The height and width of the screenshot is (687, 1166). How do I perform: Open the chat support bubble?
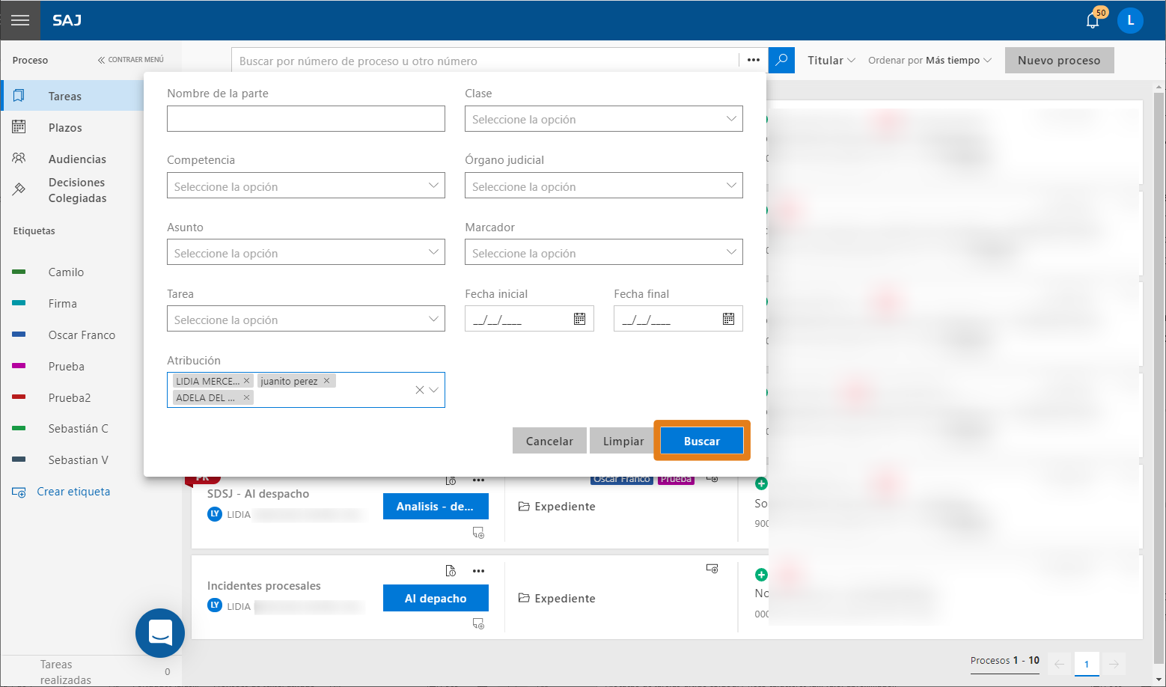click(160, 633)
